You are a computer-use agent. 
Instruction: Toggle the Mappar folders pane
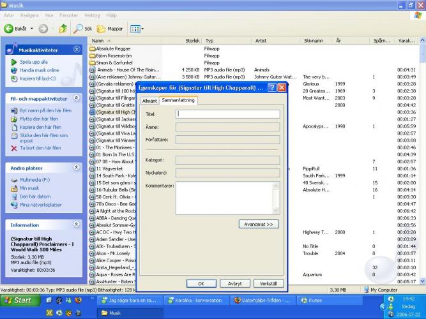click(x=110, y=29)
